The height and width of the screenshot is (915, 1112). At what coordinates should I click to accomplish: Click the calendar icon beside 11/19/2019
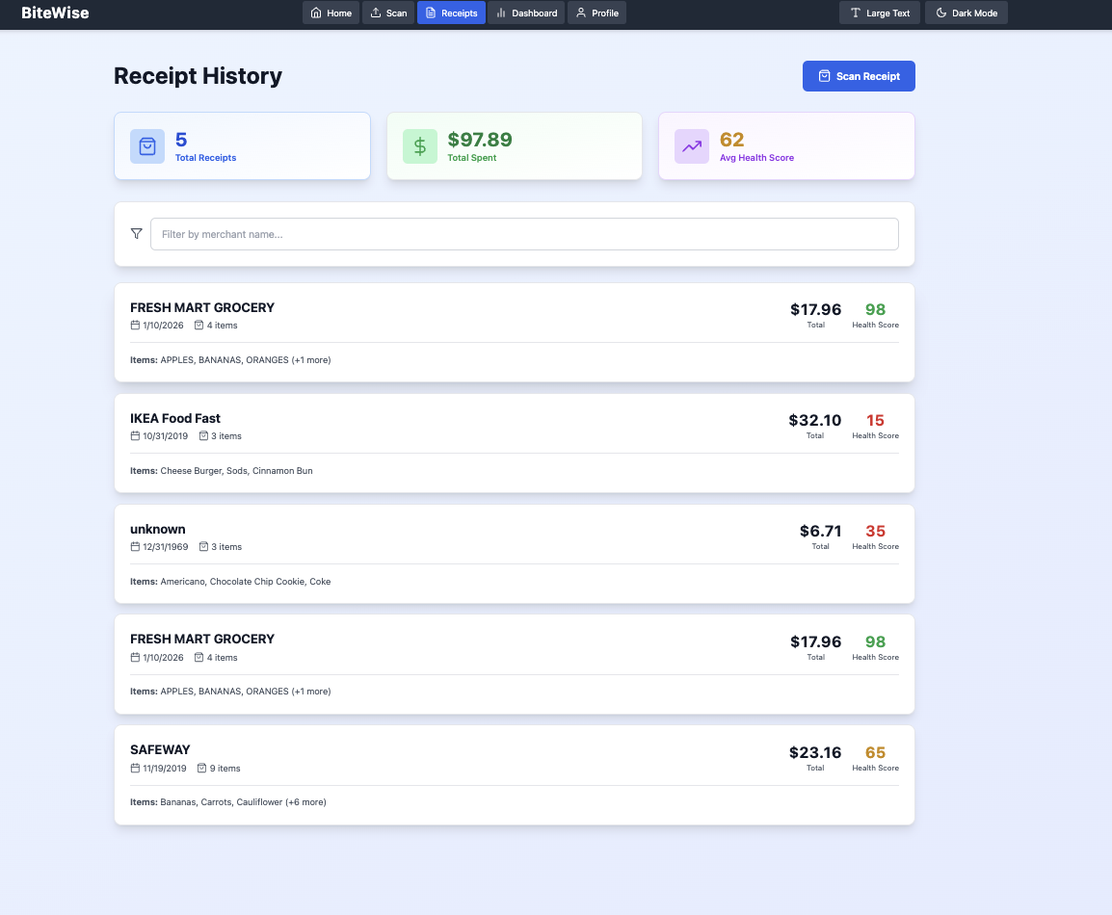[135, 769]
